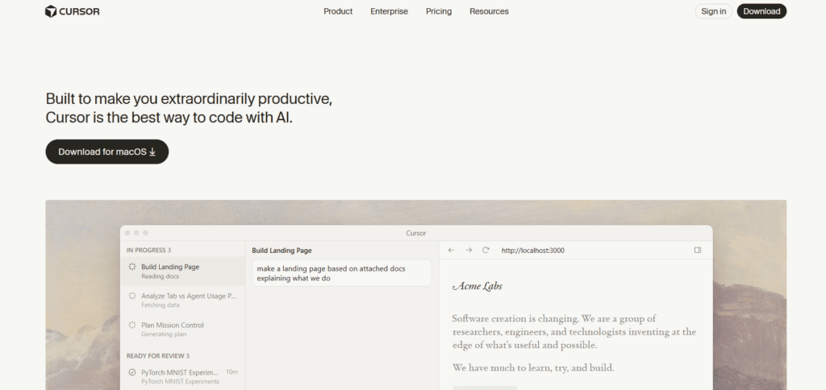The width and height of the screenshot is (826, 390).
Task: Click Download for macOS button
Action: pos(107,151)
